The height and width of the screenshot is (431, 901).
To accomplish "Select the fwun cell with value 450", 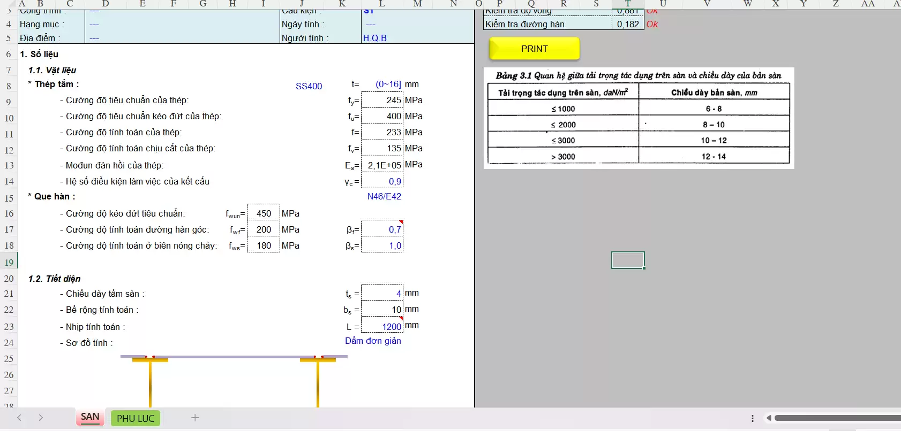I will (x=264, y=213).
